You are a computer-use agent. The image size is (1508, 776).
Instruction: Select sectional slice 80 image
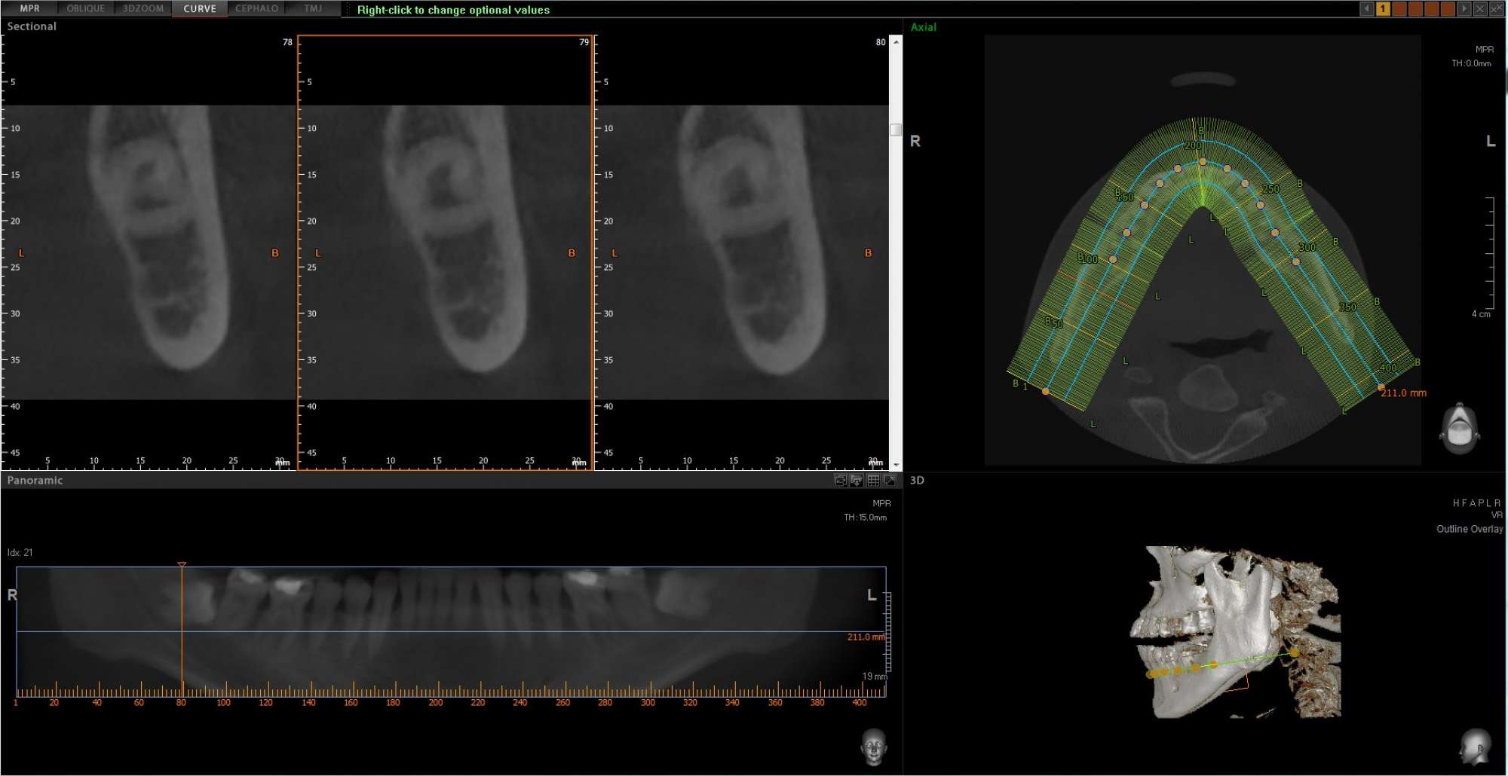point(742,252)
